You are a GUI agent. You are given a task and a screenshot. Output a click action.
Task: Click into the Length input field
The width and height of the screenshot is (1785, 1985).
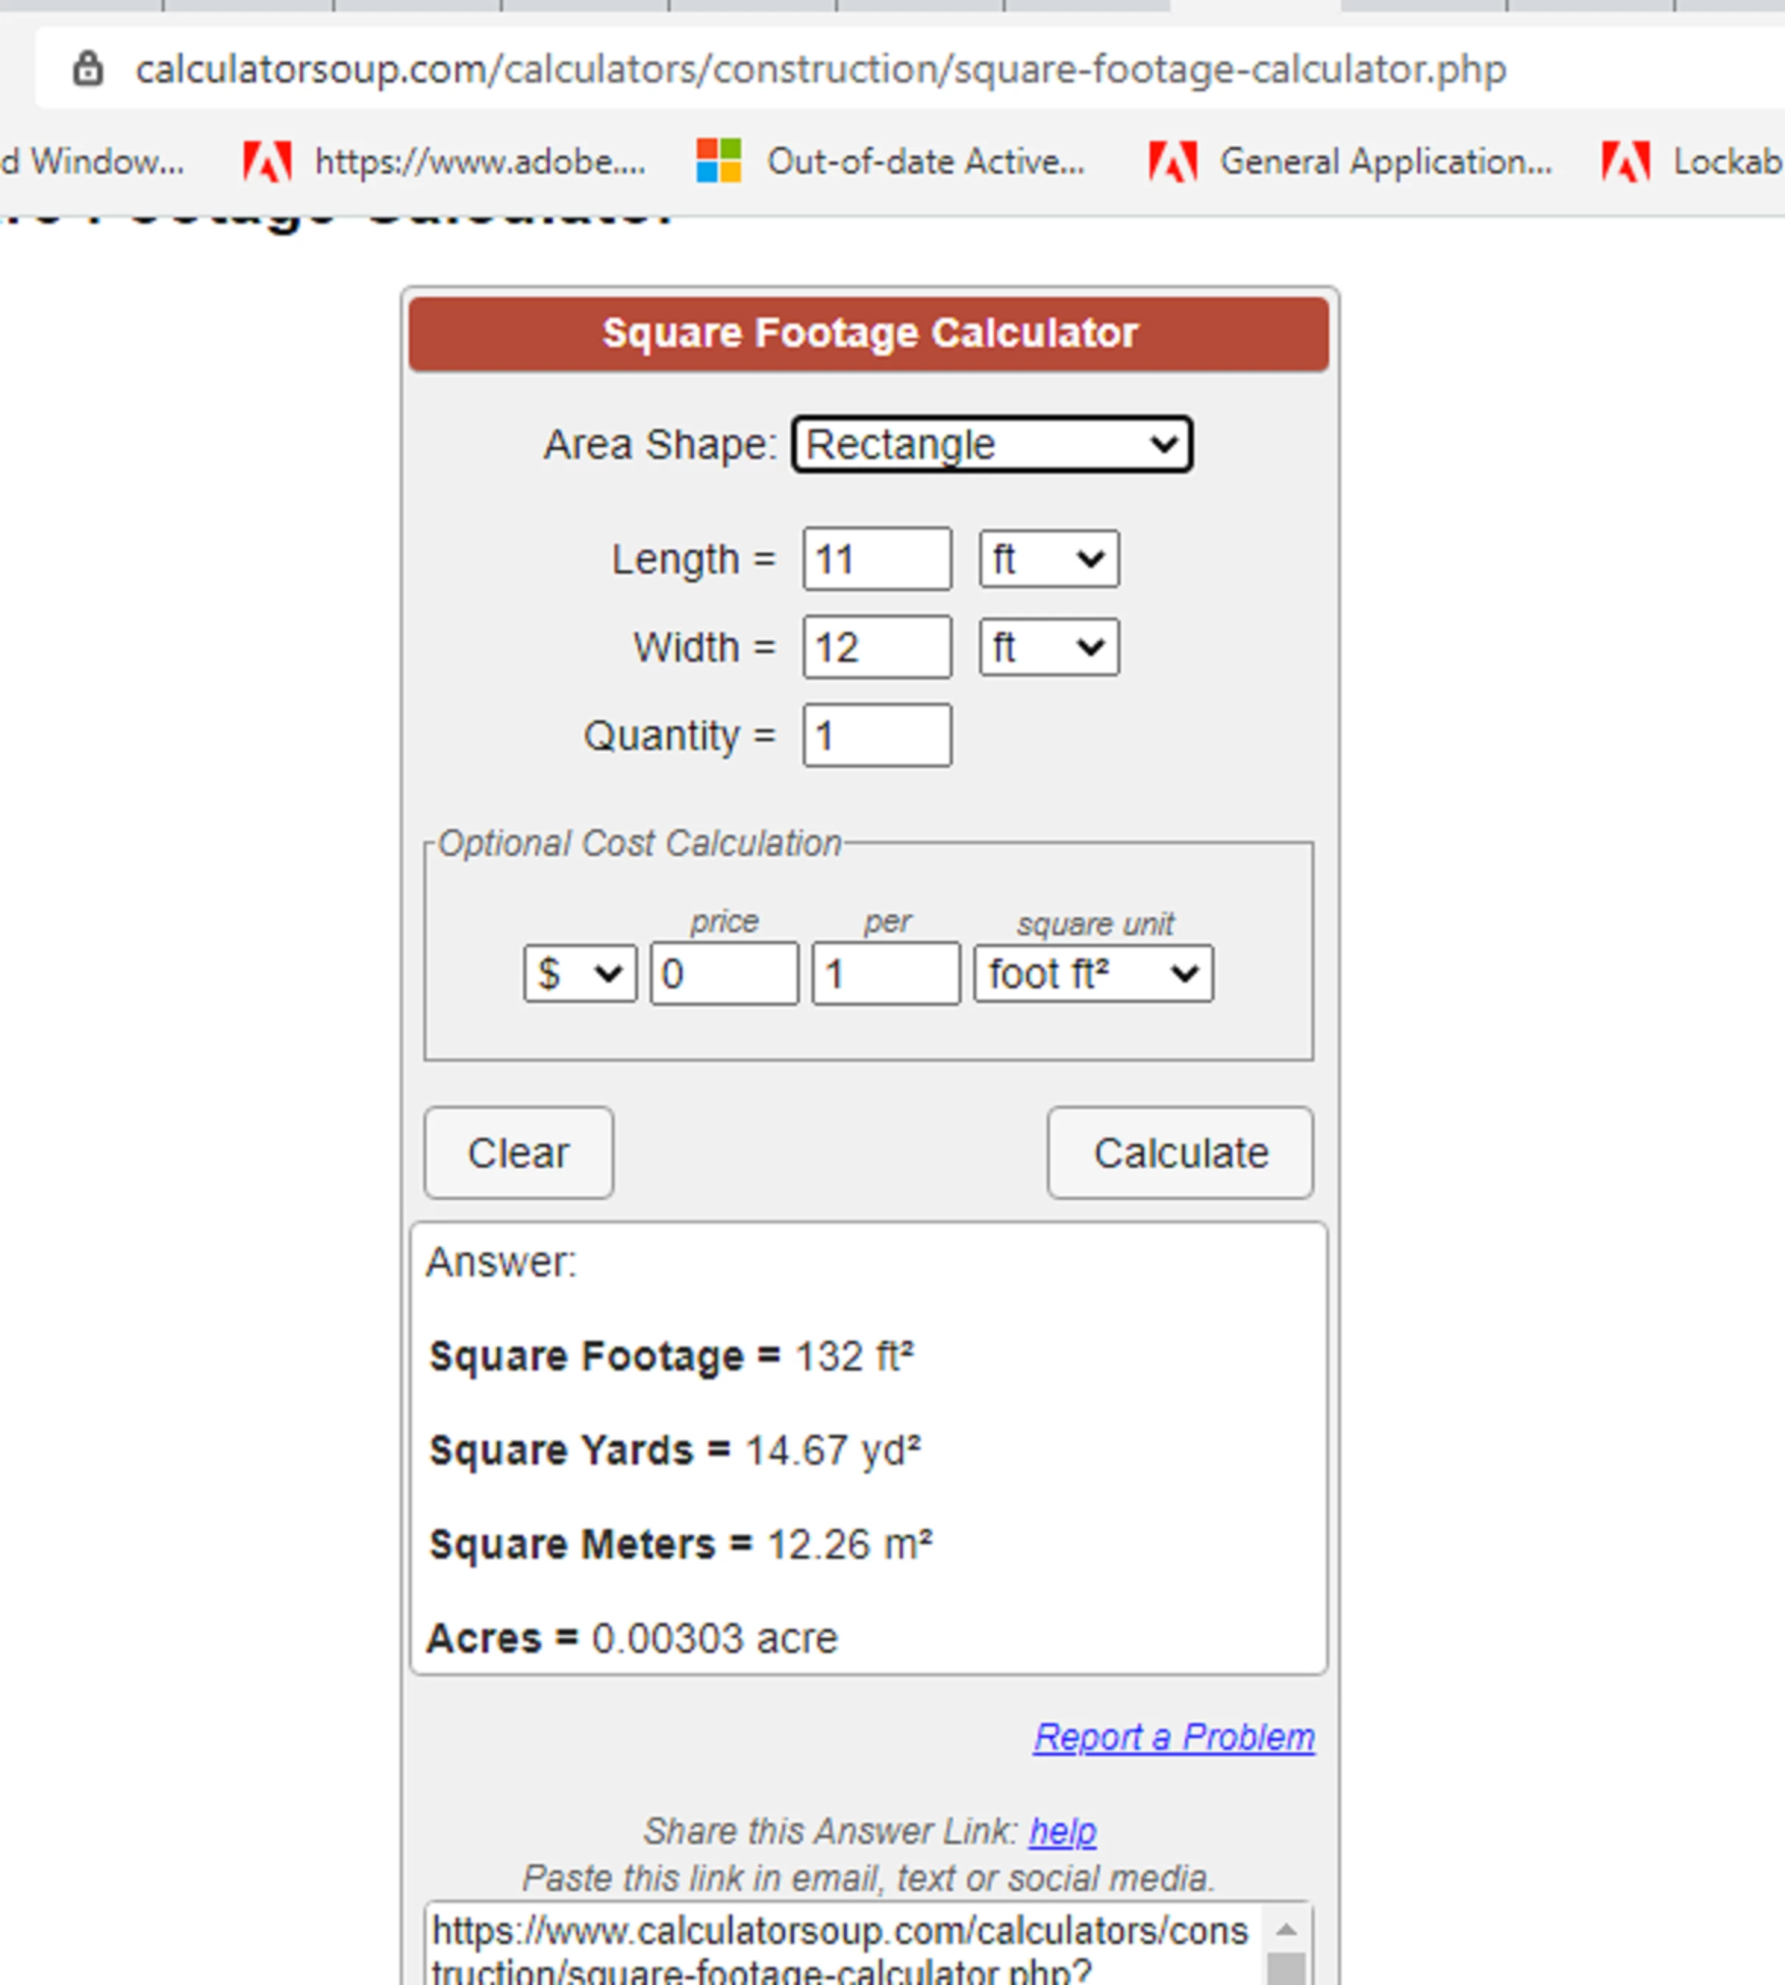click(x=876, y=560)
